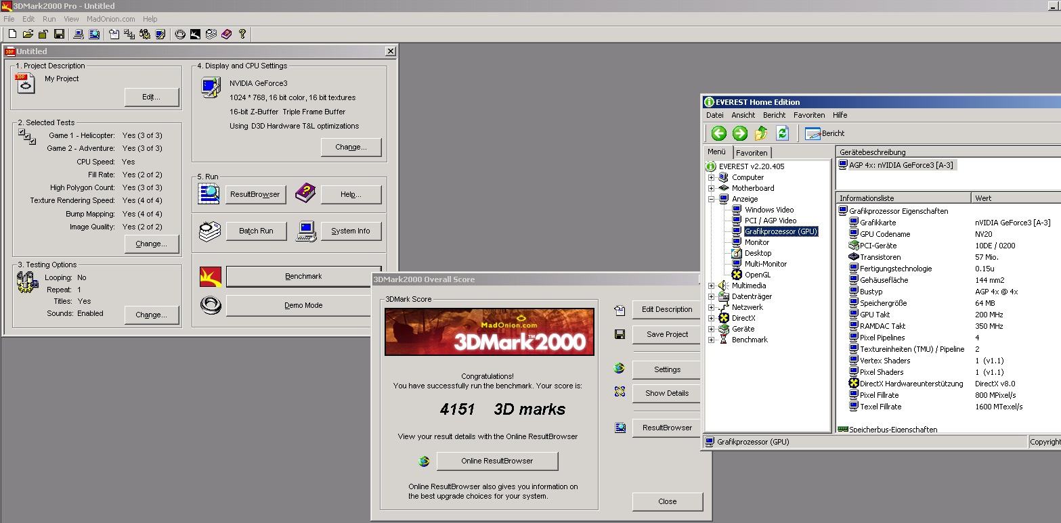The height and width of the screenshot is (523, 1061).
Task: Click the yellow question mark toolbar icon
Action: (242, 34)
